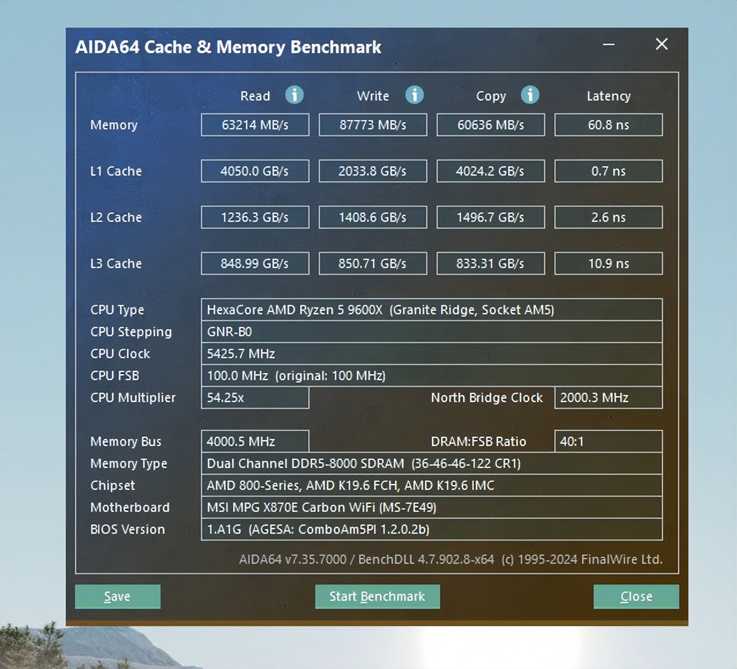Click the L2 Cache copy value 1496.7 GB/s
737x669 pixels.
click(x=491, y=217)
